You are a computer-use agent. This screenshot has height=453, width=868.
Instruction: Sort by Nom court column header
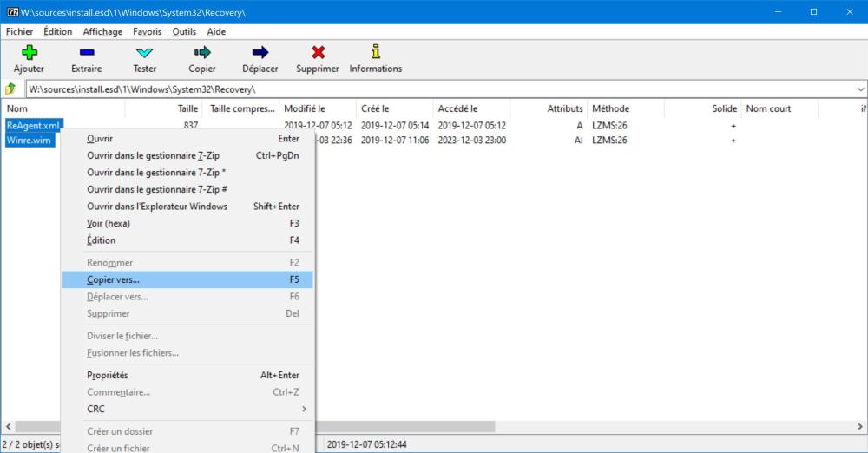click(x=779, y=108)
